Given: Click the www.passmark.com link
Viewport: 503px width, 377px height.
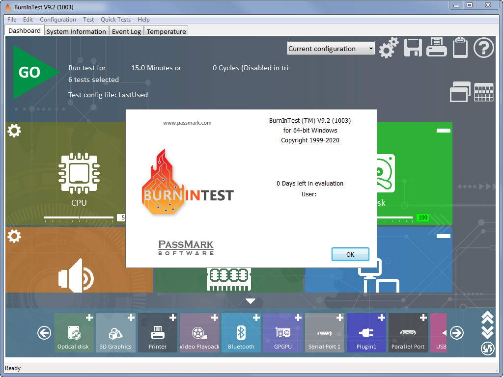Looking at the screenshot, I should click(187, 123).
